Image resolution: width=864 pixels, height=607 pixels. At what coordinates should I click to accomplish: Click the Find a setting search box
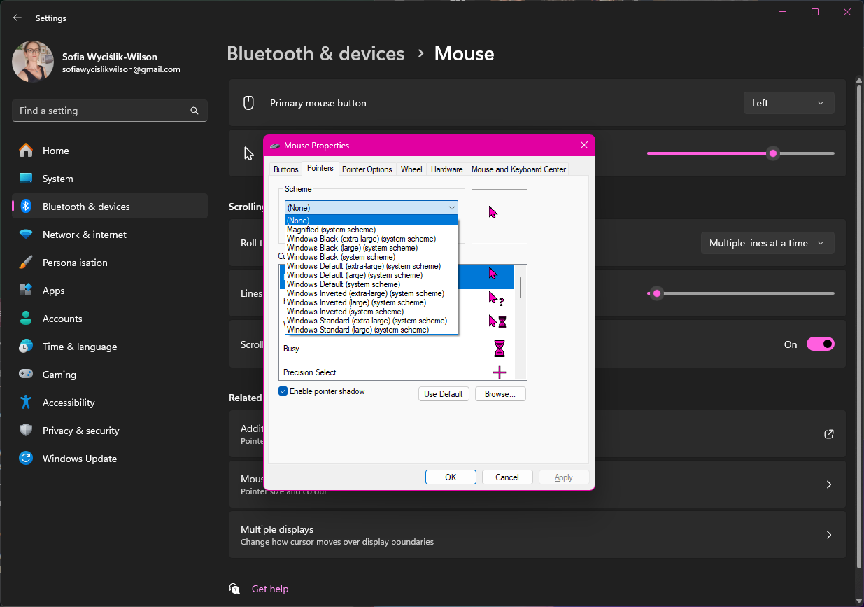(110, 111)
